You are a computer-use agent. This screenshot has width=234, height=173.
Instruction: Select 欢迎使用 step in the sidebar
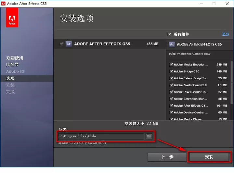[15, 58]
